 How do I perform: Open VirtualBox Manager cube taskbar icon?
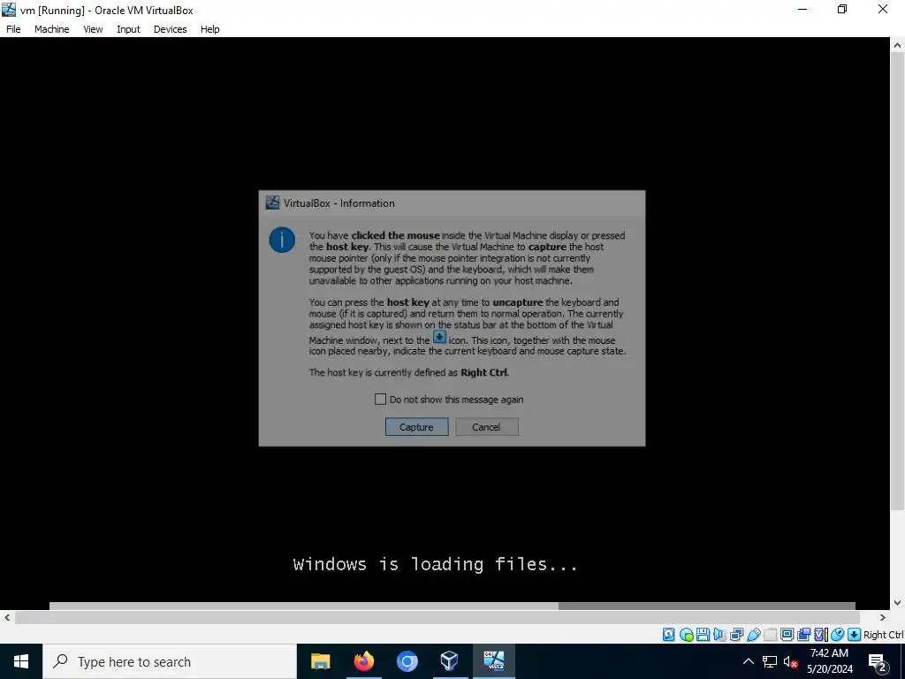pos(450,661)
